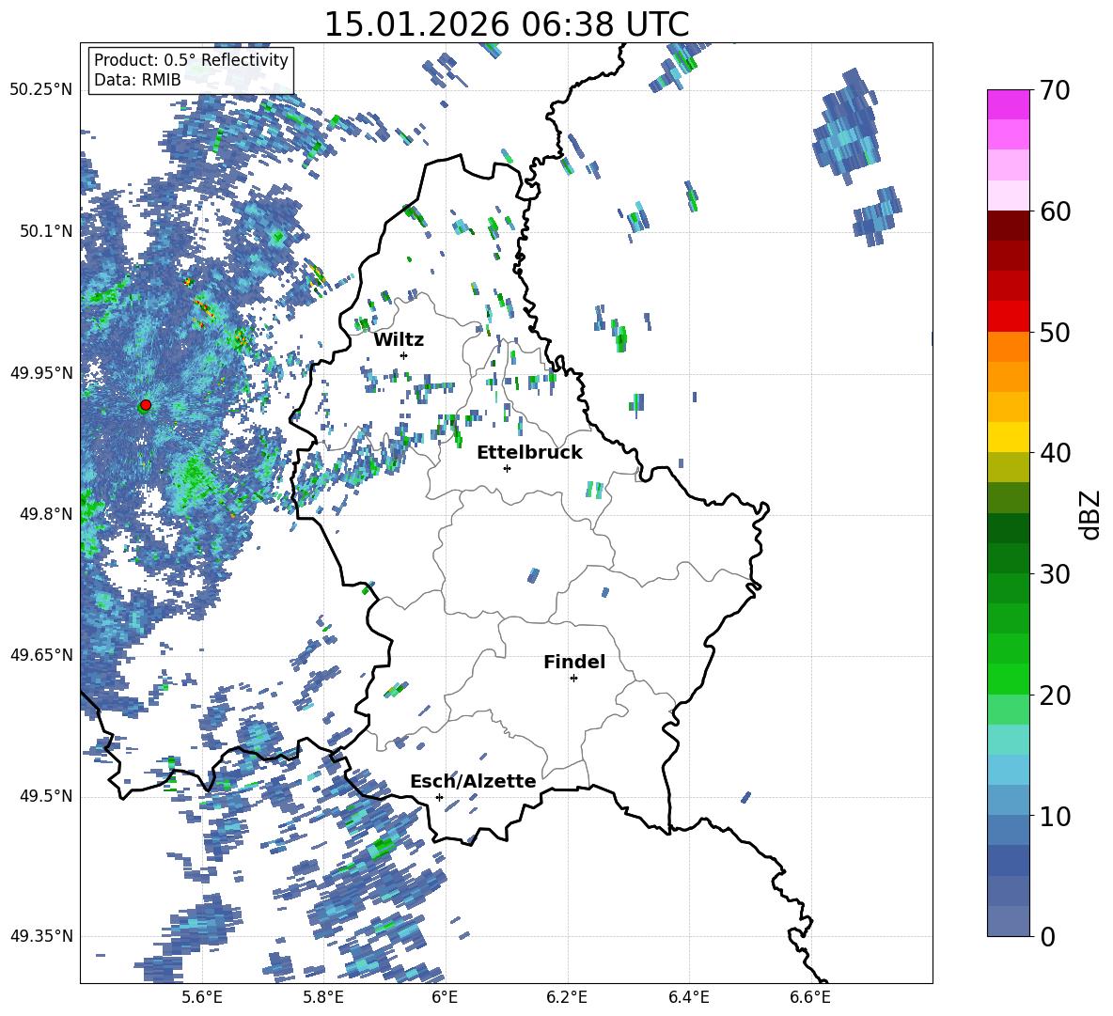The height and width of the screenshot is (1016, 1113).
Task: Click the Esch/Alzette location cross marker
Action: (439, 797)
